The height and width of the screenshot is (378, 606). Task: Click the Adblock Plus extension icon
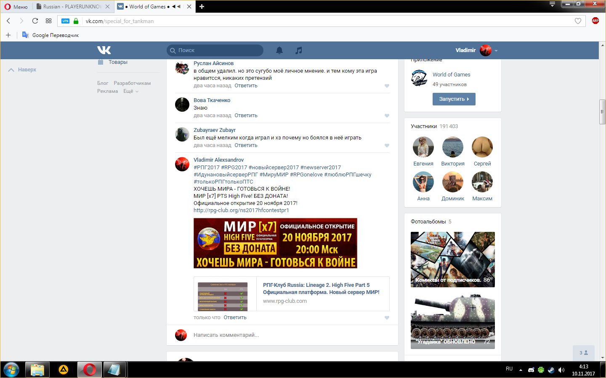595,21
